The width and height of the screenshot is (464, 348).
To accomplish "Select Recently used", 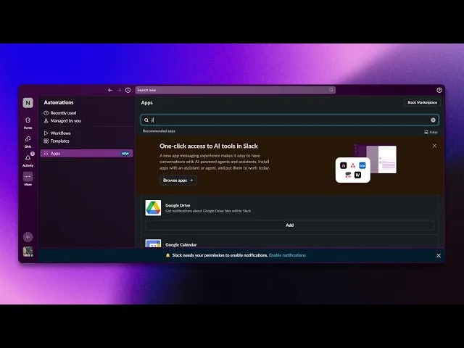I will click(60, 113).
